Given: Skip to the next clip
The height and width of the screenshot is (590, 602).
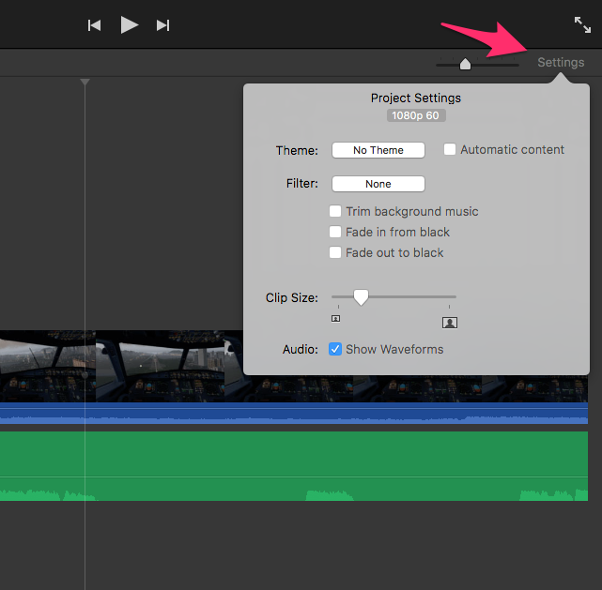Looking at the screenshot, I should pos(162,25).
